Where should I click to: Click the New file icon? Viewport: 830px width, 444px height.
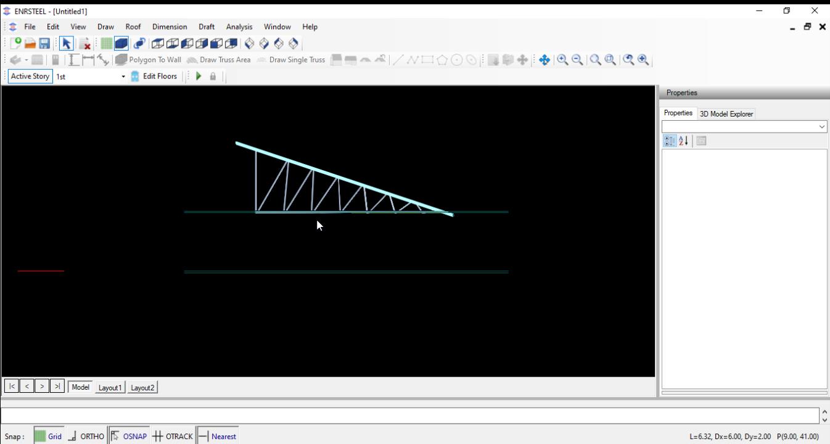16,43
